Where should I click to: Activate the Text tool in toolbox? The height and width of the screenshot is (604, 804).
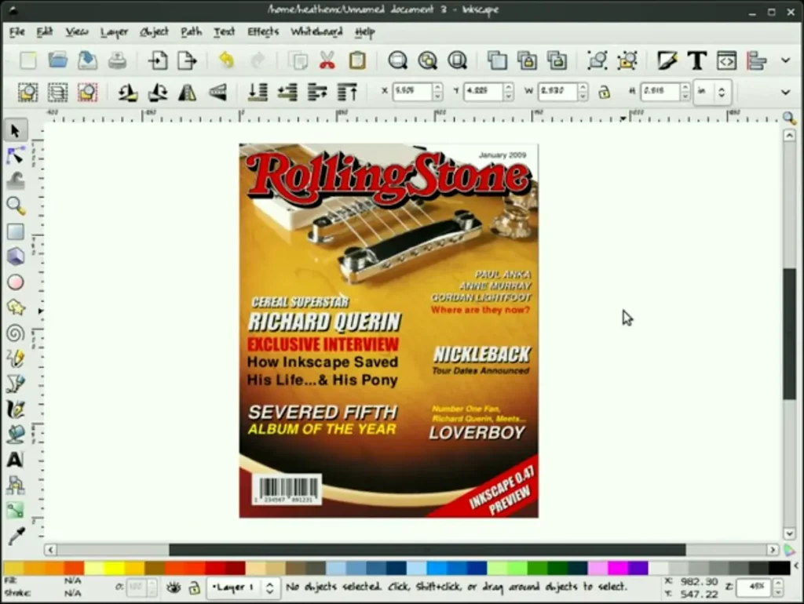16,460
